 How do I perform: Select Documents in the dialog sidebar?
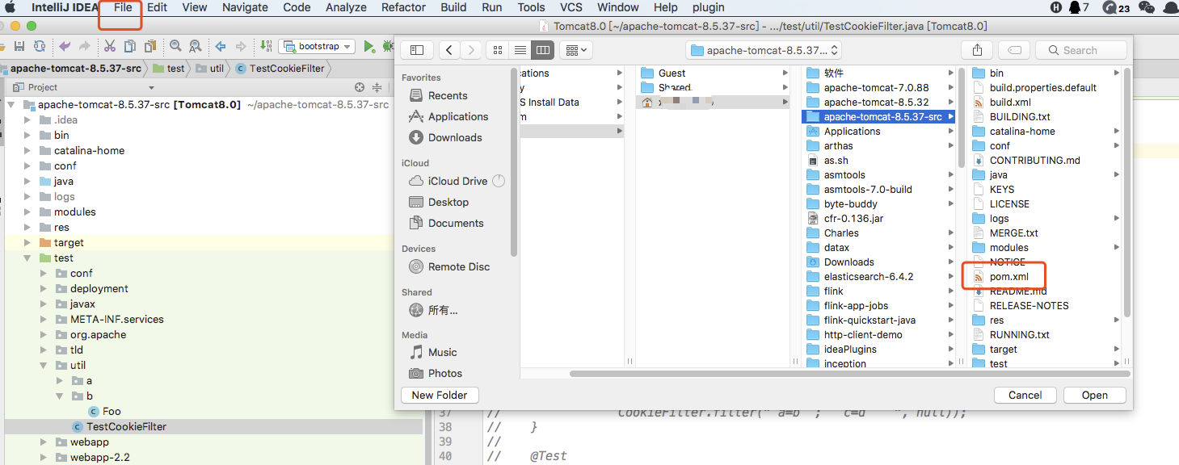[x=456, y=223]
